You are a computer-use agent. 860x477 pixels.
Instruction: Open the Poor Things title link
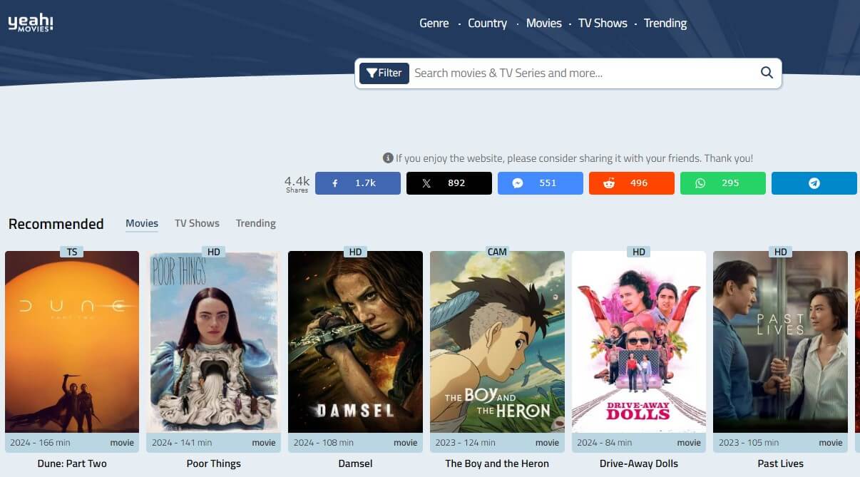pyautogui.click(x=213, y=463)
